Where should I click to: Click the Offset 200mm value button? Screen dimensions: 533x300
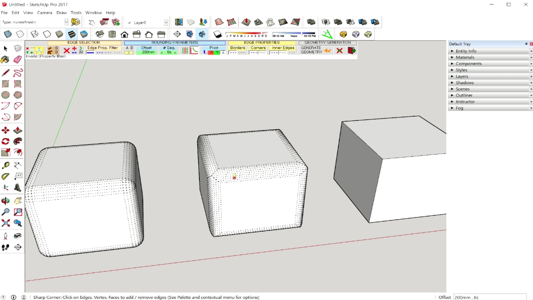point(147,50)
